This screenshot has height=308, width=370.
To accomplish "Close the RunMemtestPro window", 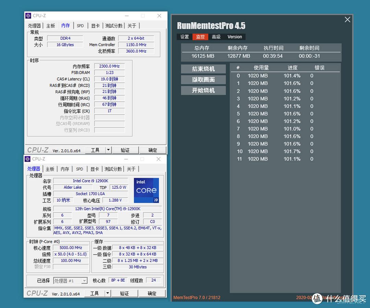I will coord(347,20).
